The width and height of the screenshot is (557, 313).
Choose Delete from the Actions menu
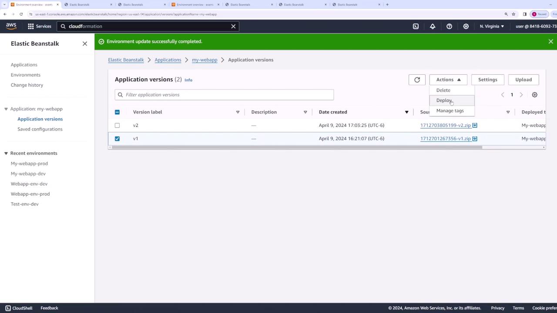point(452,90)
